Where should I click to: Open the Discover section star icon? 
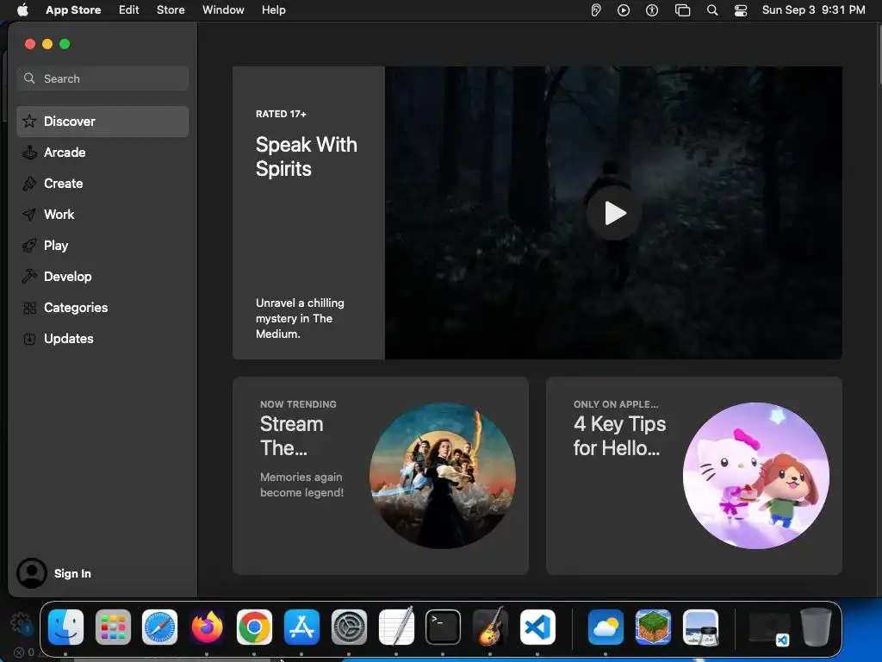(x=29, y=121)
